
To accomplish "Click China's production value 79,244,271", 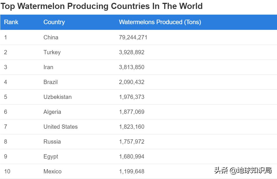I will 133,37.
